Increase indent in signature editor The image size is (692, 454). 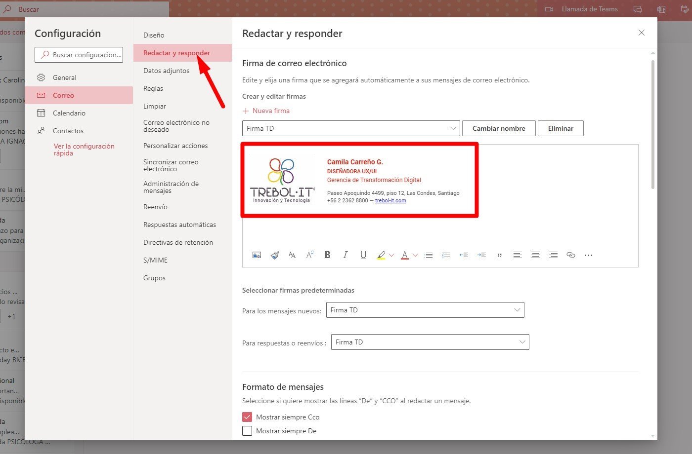point(481,255)
